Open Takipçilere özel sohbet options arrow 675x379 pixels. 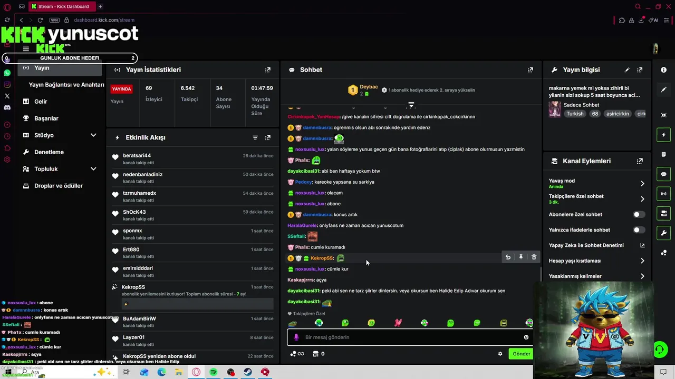tap(642, 199)
